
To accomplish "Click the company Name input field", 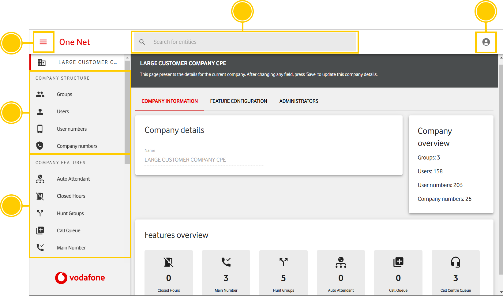I will (x=204, y=160).
